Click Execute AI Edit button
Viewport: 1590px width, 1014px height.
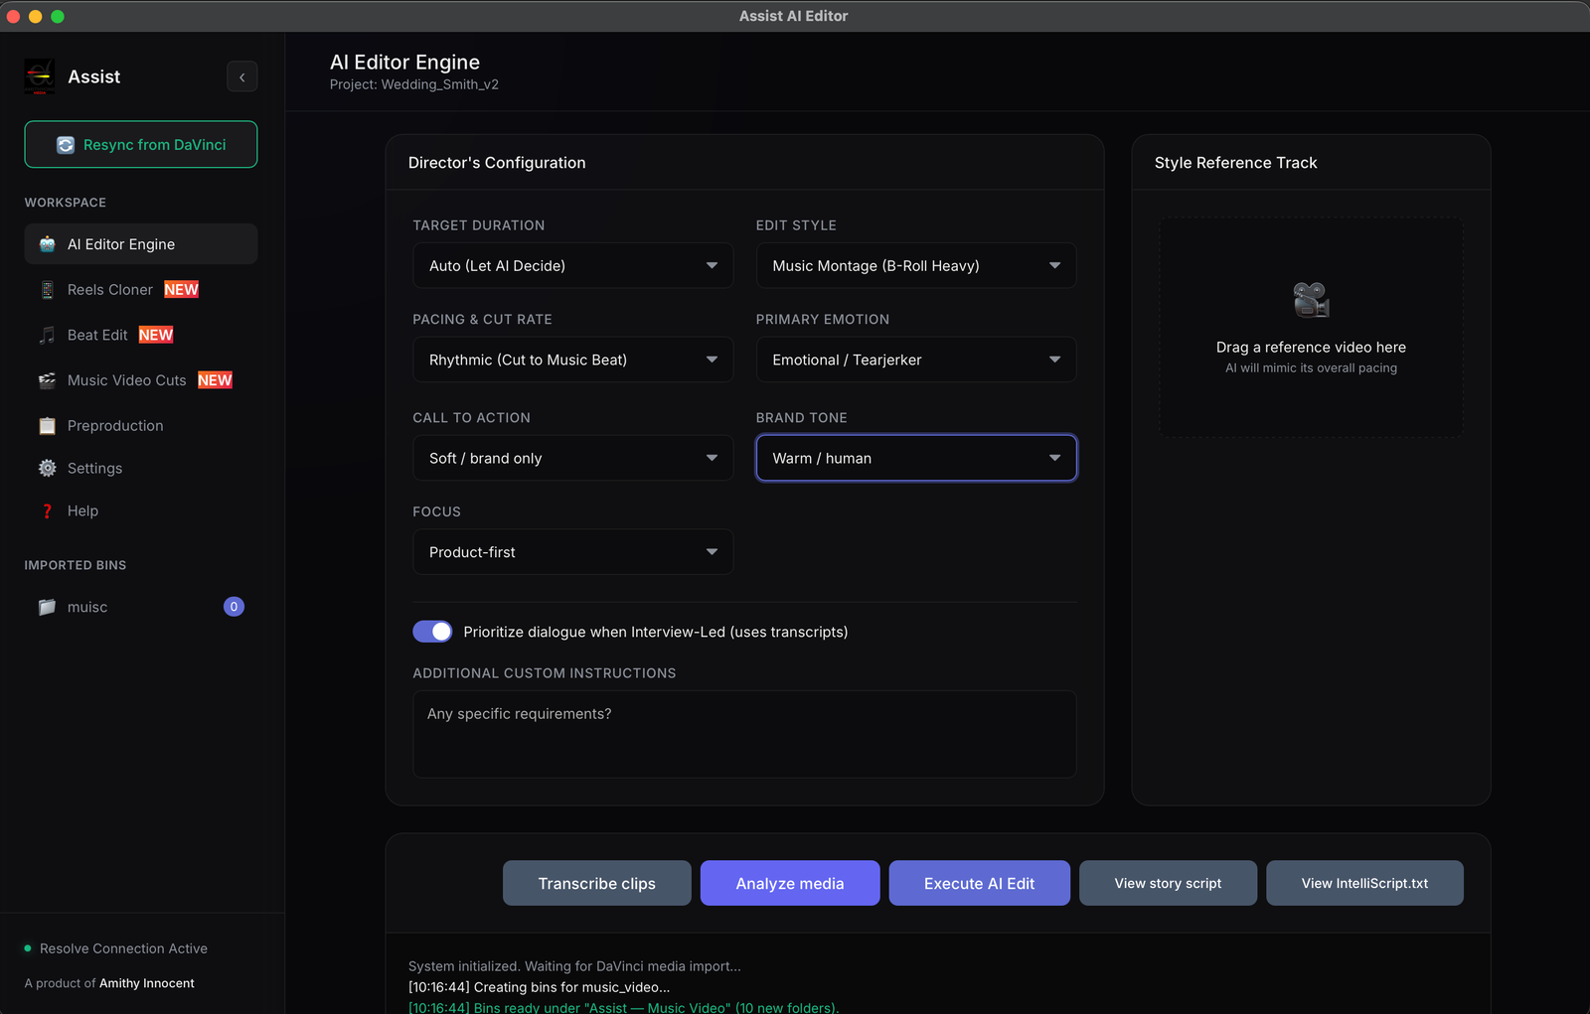[979, 883]
